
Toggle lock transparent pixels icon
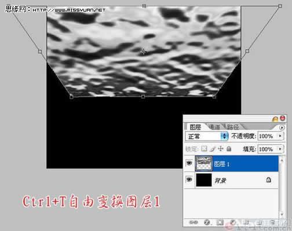tap(204, 149)
